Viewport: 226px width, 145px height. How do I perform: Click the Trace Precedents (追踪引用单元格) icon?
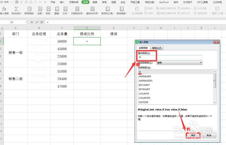pyautogui.click(x=158, y=8)
